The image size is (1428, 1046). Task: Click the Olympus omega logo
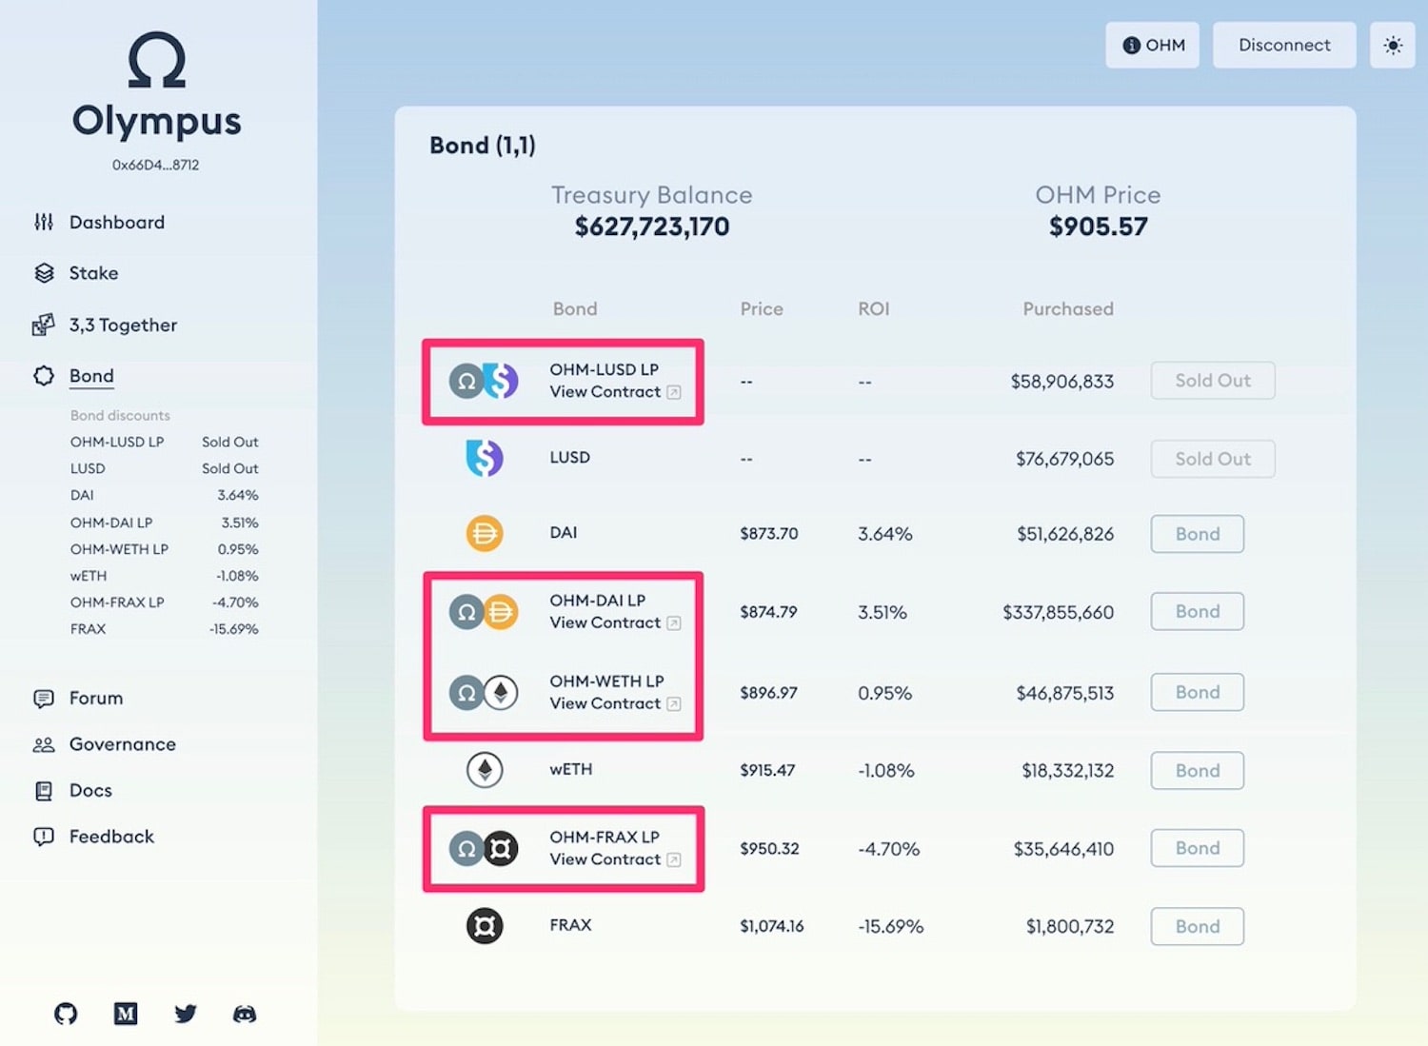pyautogui.click(x=157, y=60)
